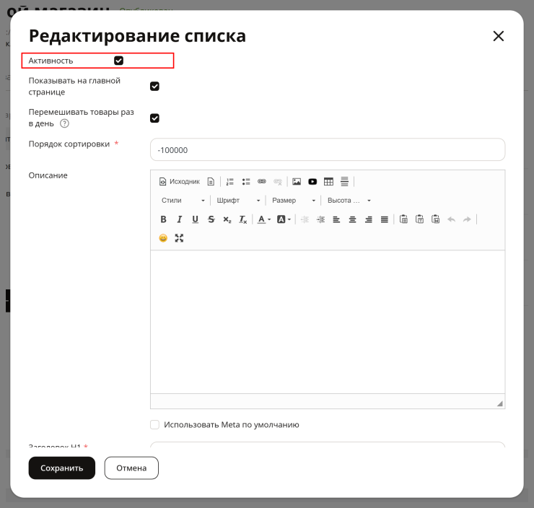534x508 pixels.
Task: Insert a bulleted list
Action: pos(246,181)
